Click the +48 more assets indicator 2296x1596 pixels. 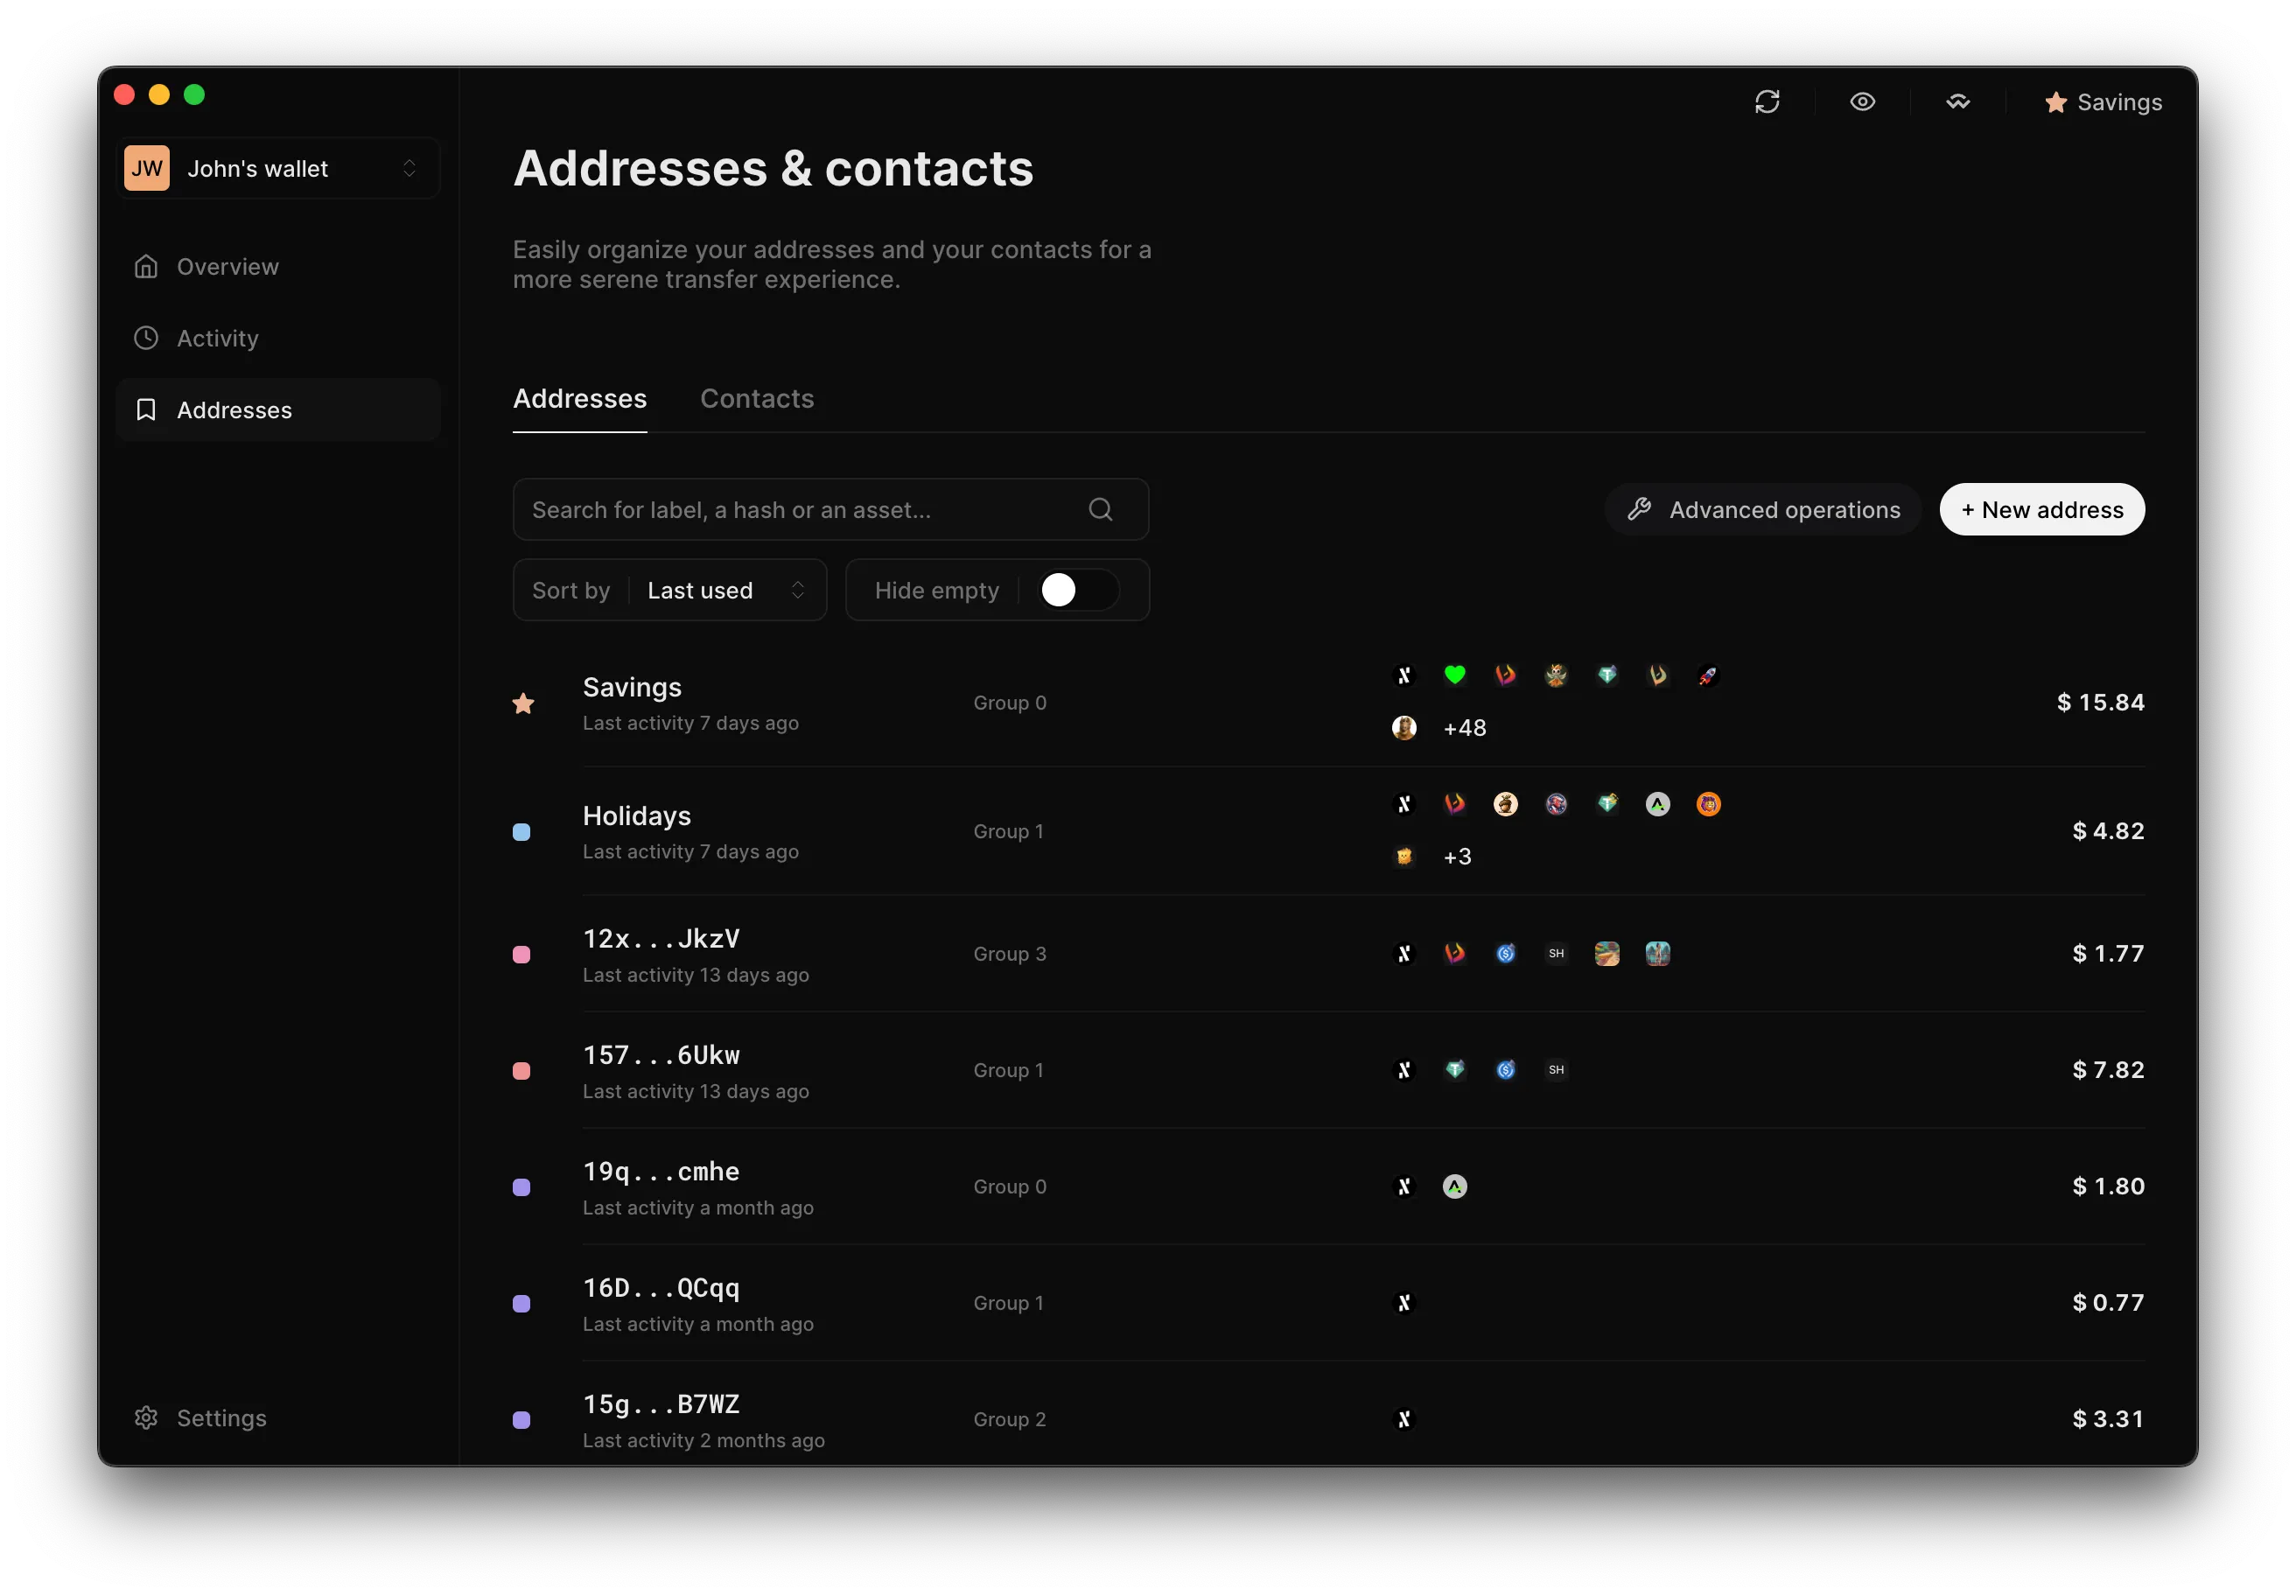click(1464, 728)
